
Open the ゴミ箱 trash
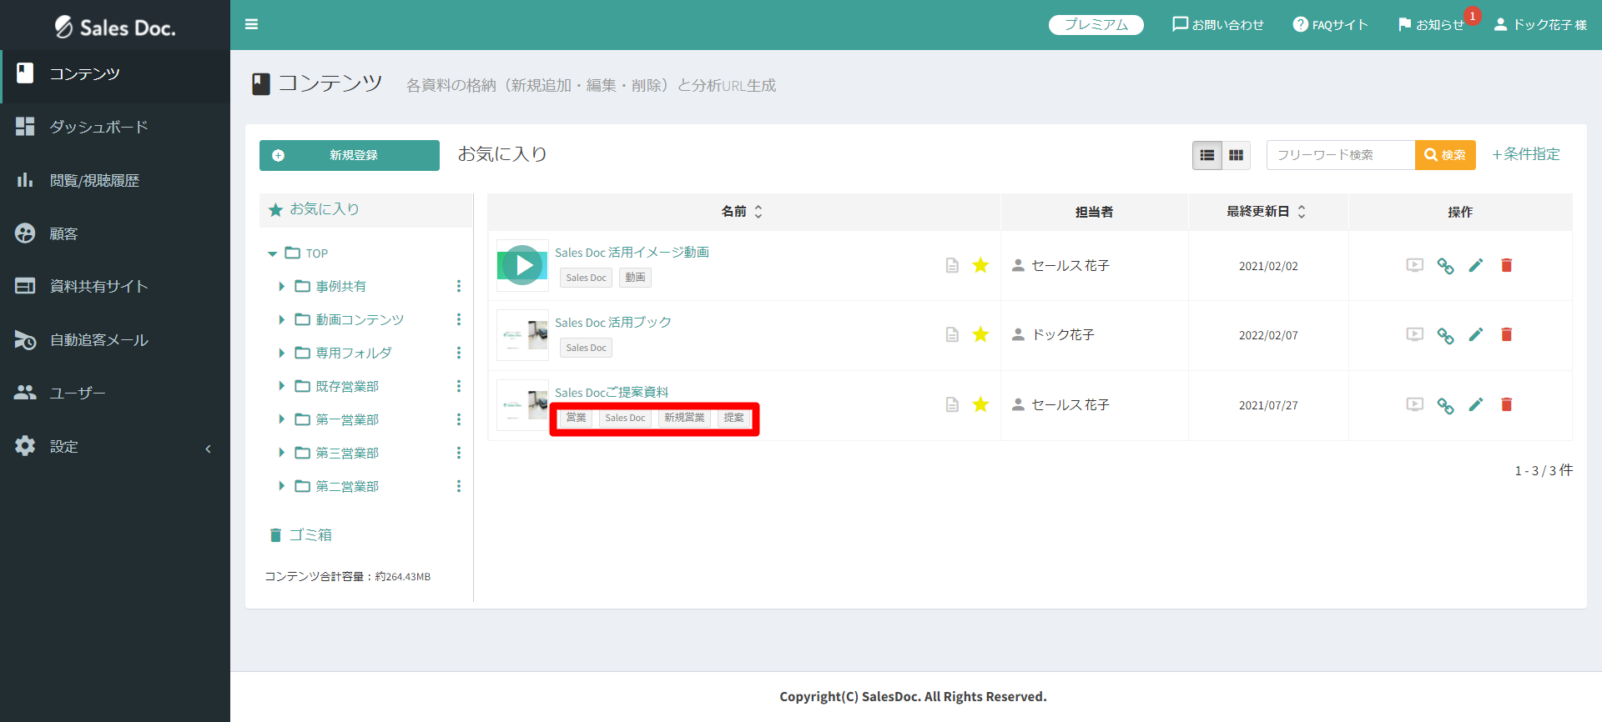(x=300, y=535)
